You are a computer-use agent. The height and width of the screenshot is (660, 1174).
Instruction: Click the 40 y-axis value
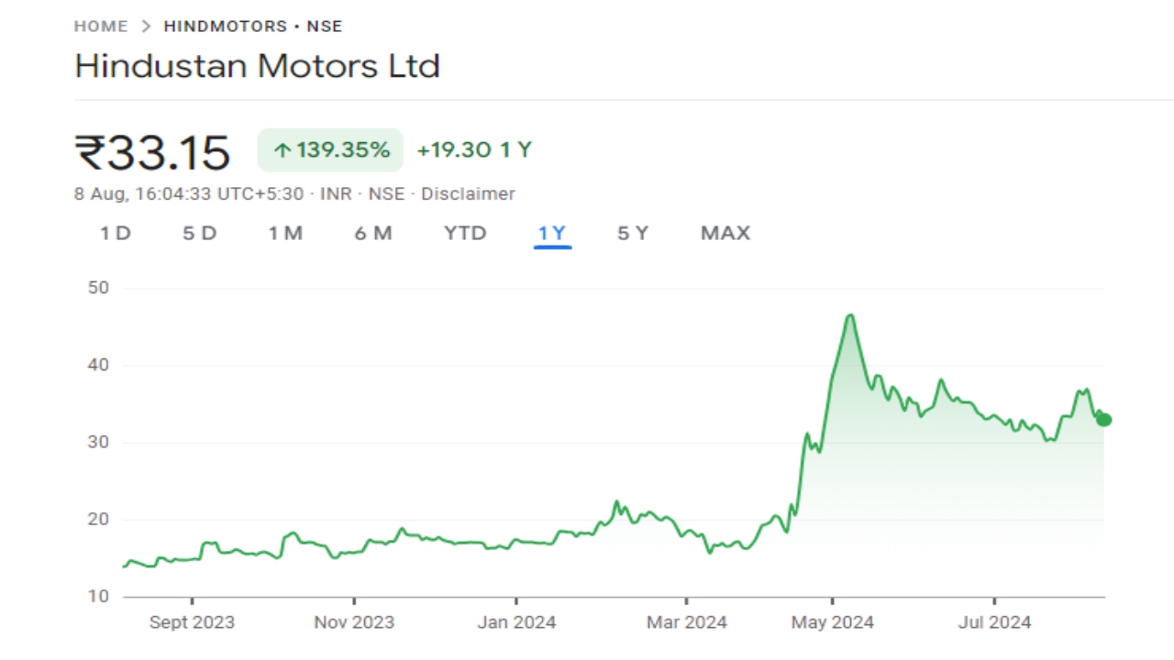[x=98, y=365]
